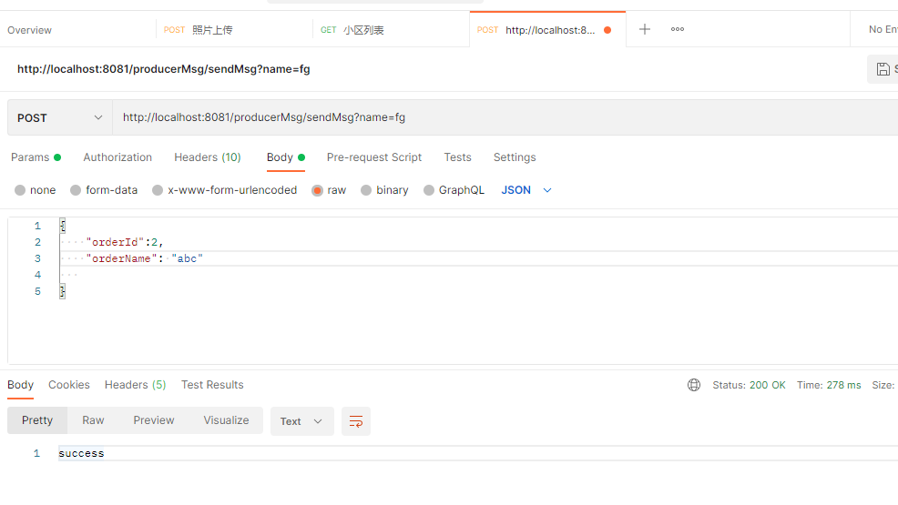This screenshot has width=898, height=505.
Task: Open the Authorization tab
Action: click(117, 157)
